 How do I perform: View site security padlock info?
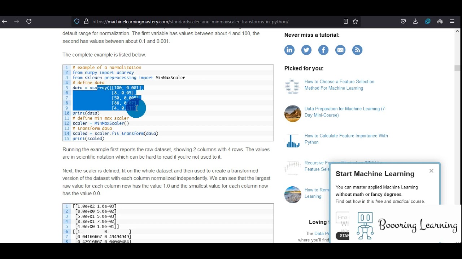point(86,22)
